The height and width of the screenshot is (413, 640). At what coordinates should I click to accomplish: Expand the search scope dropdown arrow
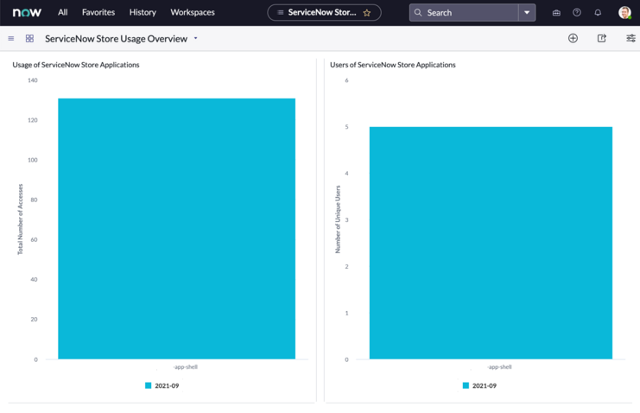527,13
